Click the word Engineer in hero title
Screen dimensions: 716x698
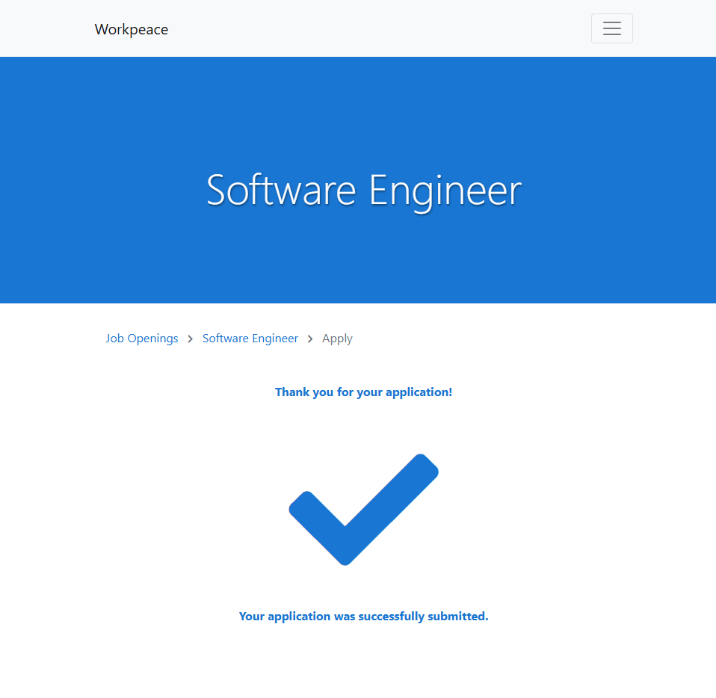click(445, 190)
